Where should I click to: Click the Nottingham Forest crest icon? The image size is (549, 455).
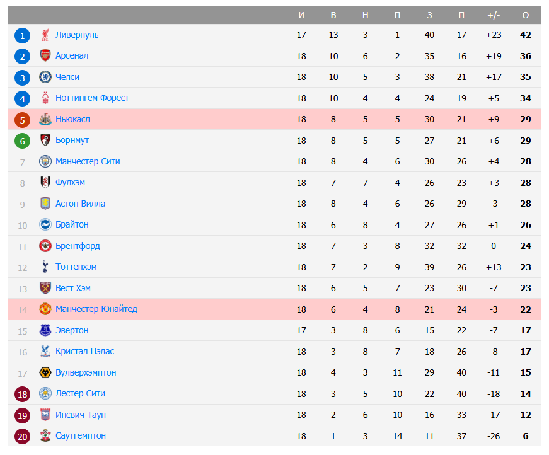point(45,98)
